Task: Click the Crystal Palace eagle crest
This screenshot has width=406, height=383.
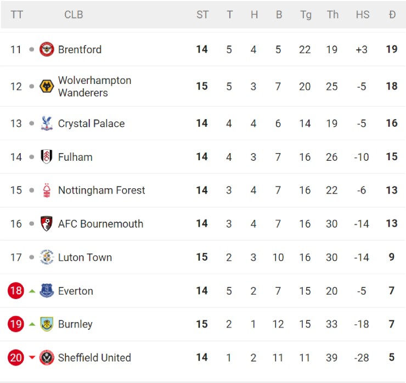Action: coord(47,123)
